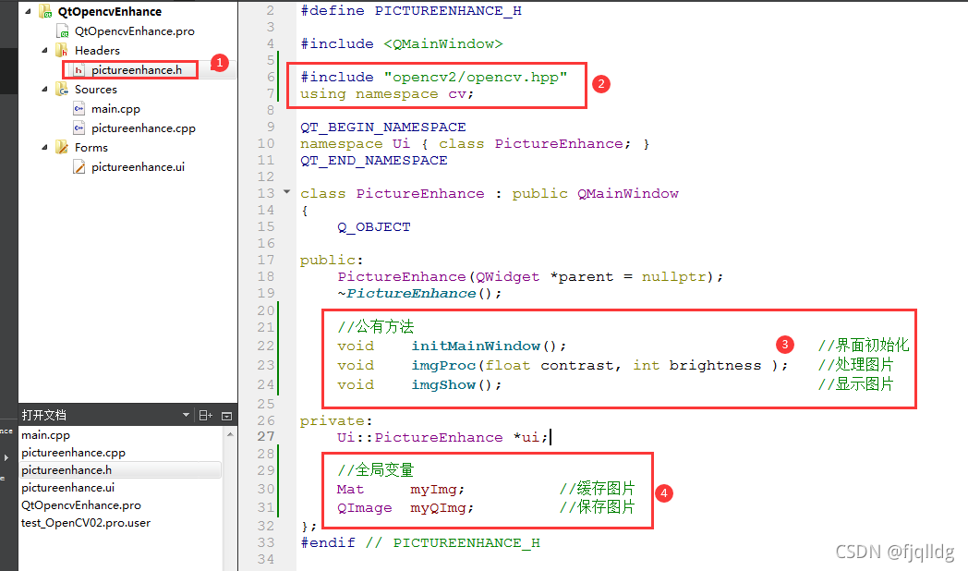Click the pictureenhance.h header file icon

click(x=79, y=70)
